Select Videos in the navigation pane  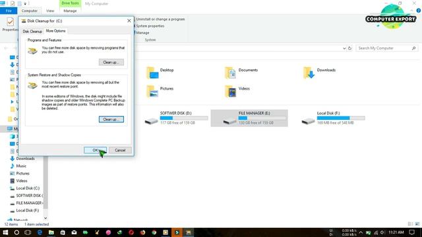(22, 181)
